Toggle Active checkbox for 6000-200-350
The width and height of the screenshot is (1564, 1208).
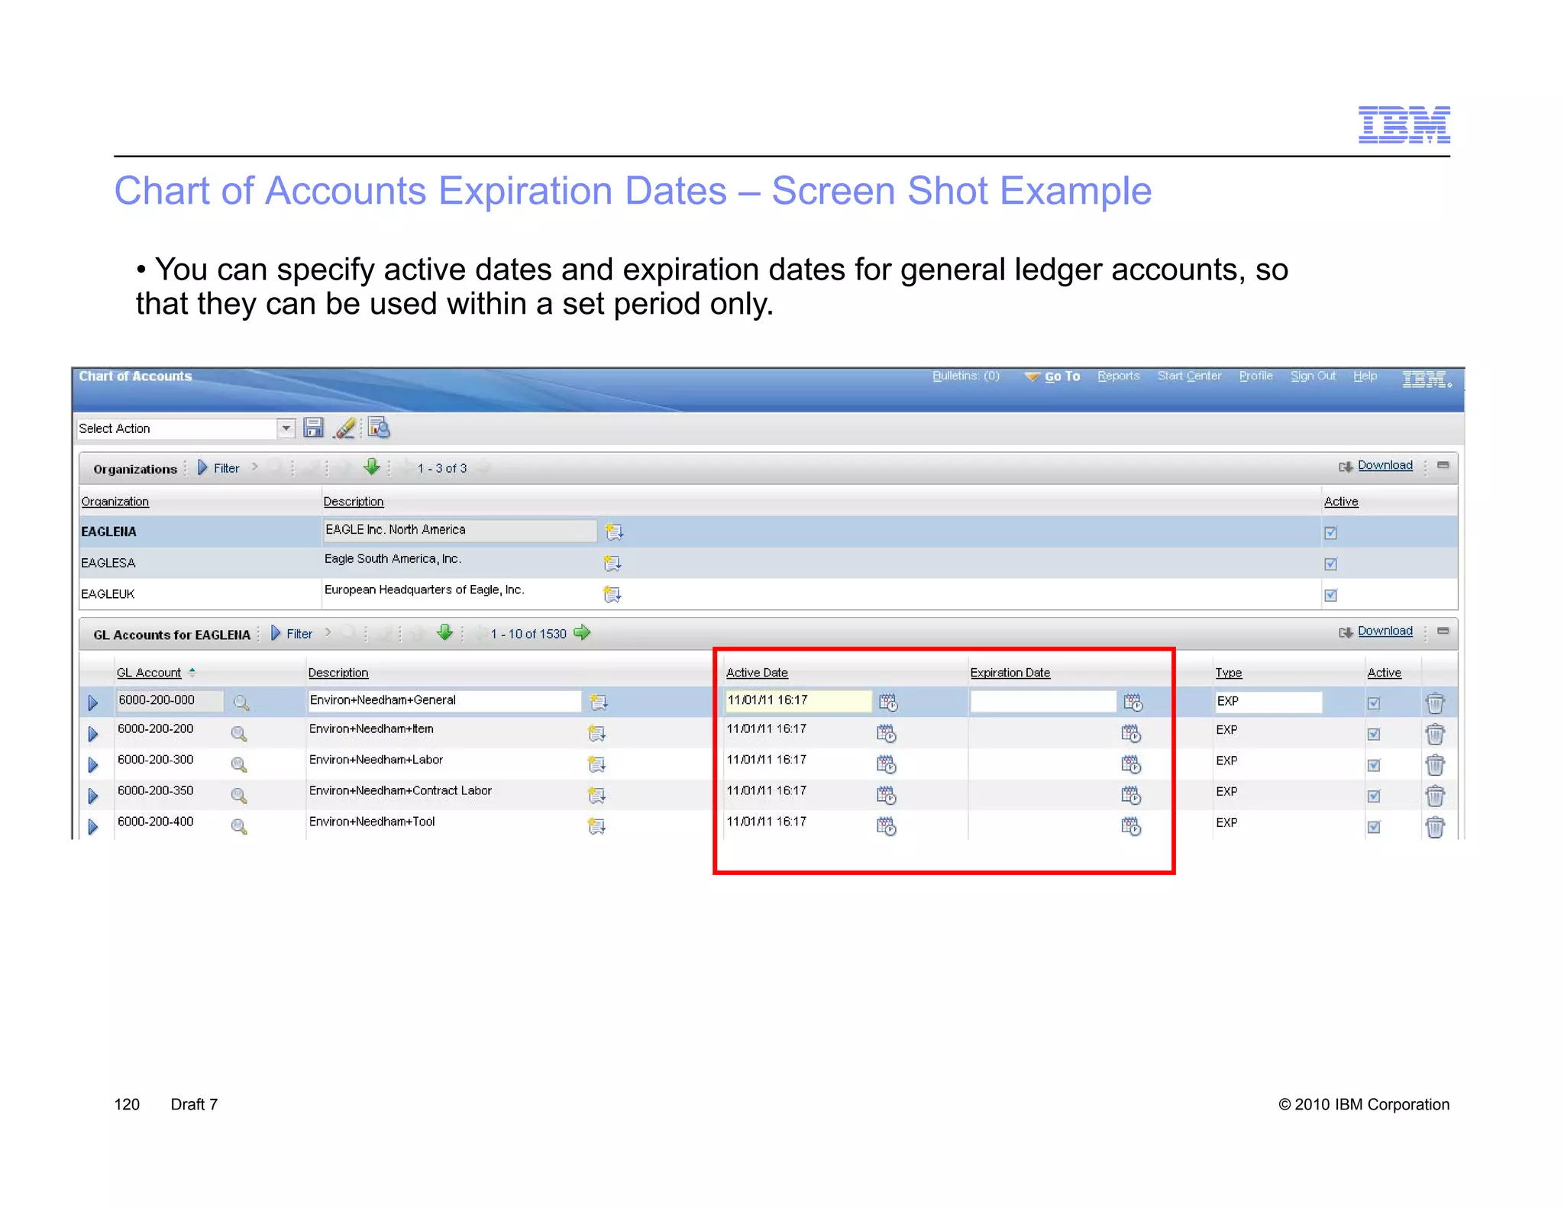(1373, 796)
